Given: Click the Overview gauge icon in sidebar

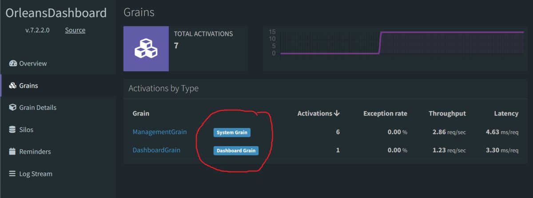Looking at the screenshot, I should point(13,63).
